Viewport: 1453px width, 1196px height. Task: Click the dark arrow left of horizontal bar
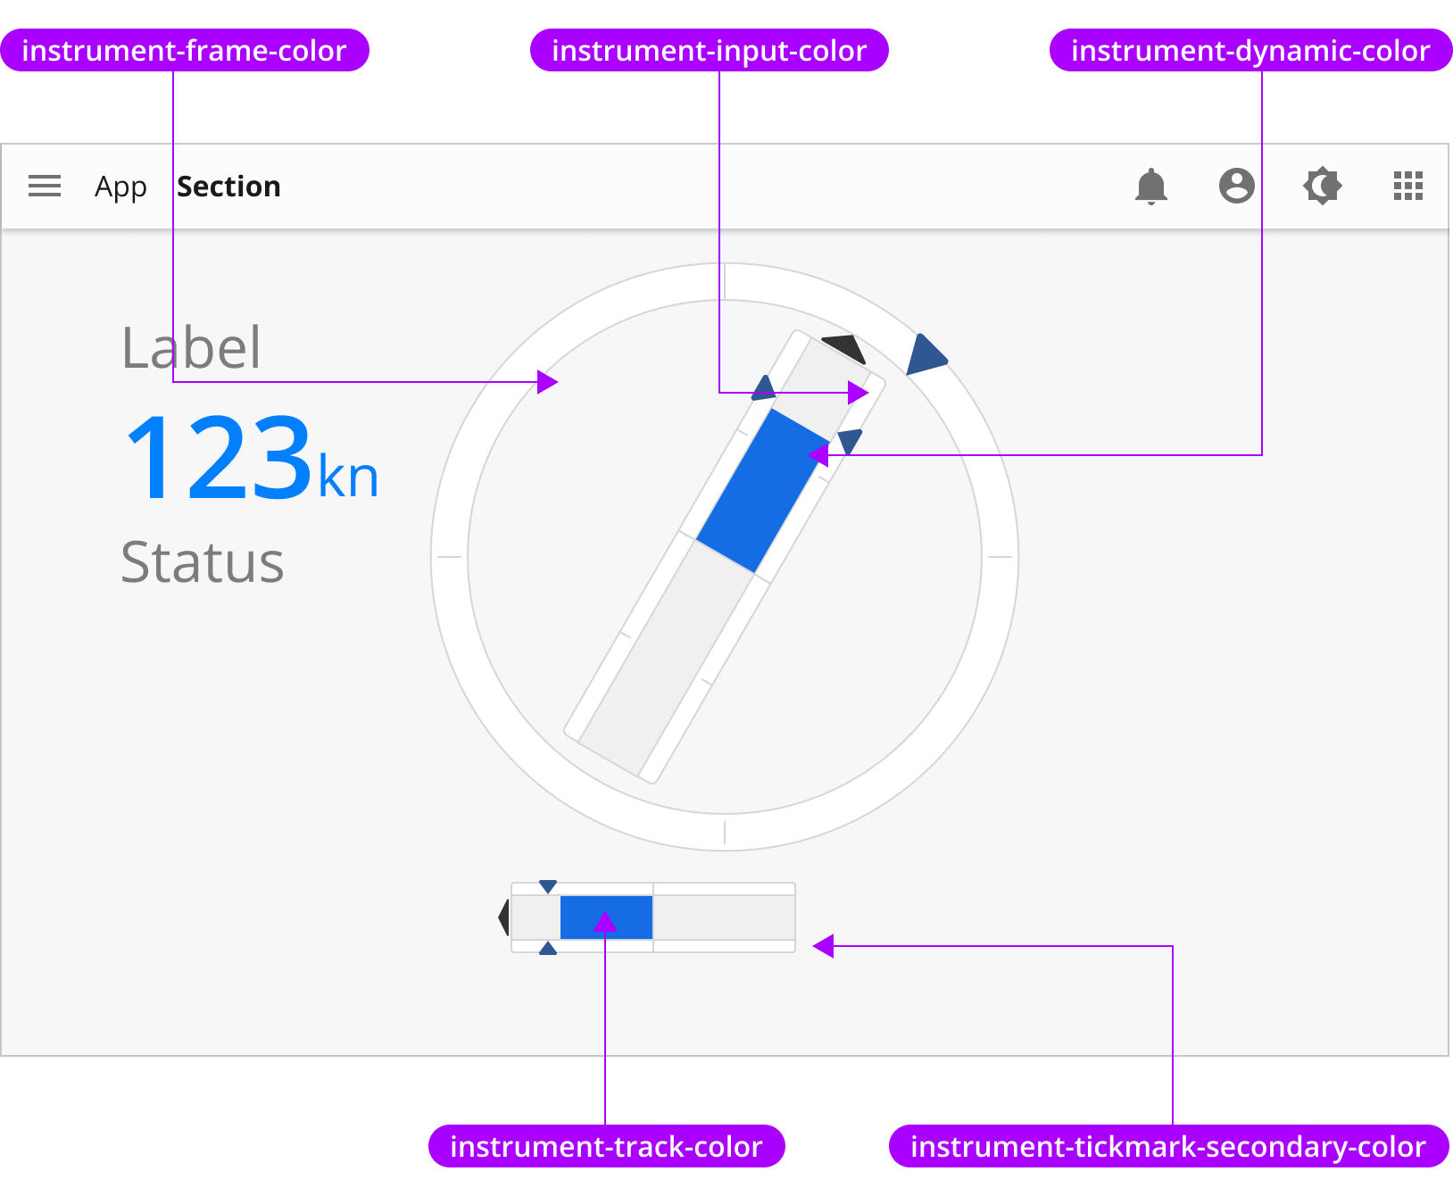point(503,918)
